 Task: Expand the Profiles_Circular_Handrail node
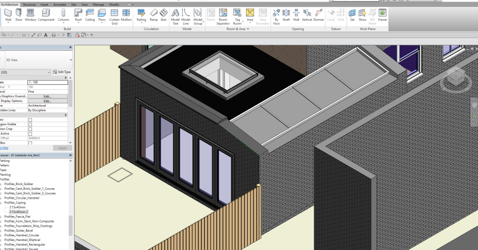point(1,198)
